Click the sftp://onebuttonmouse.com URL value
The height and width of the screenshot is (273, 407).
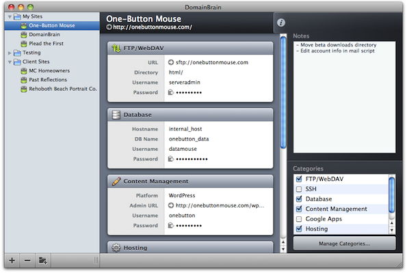212,62
